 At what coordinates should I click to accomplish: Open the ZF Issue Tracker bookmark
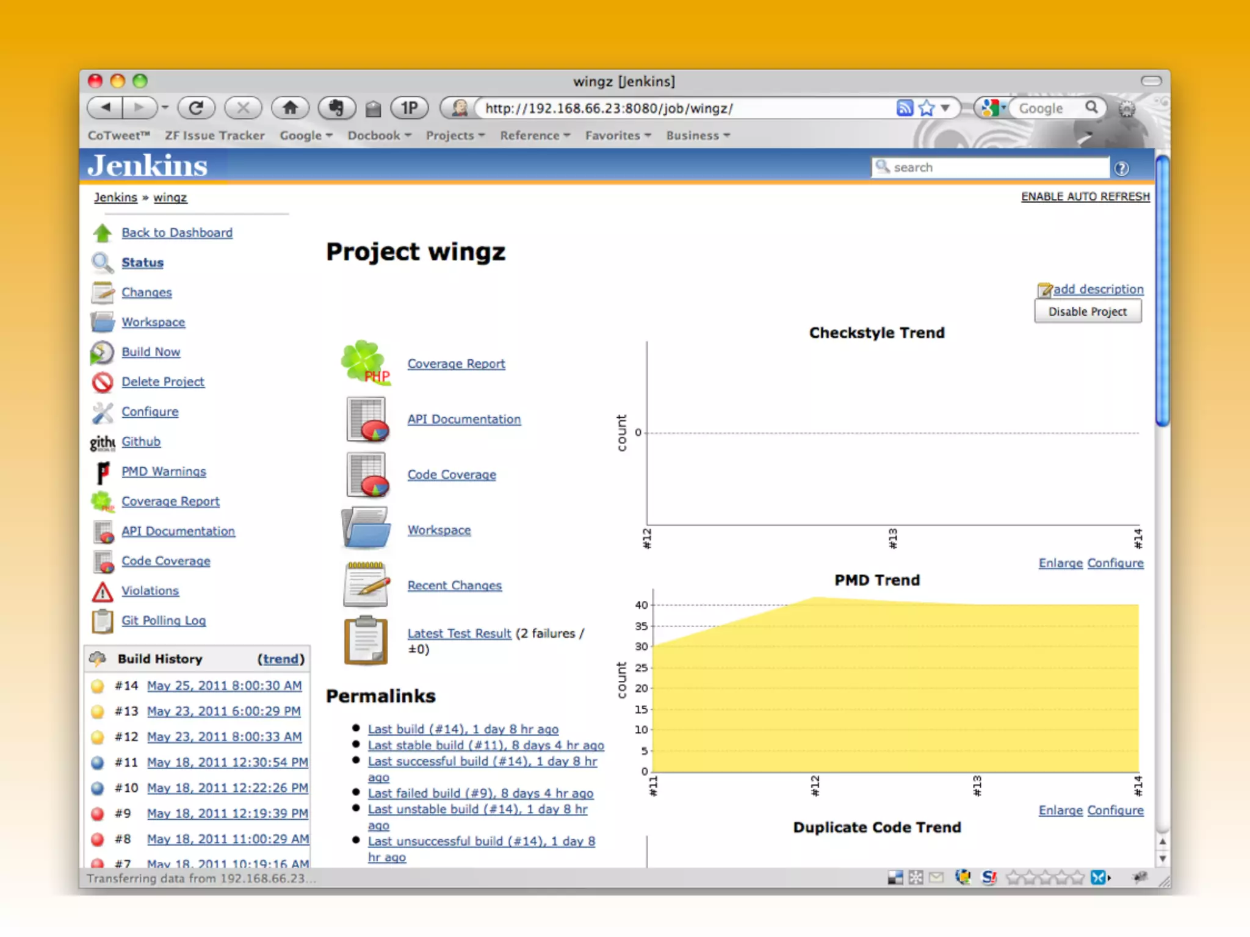tap(215, 135)
